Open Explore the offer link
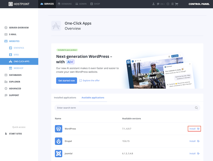 pos(89,80)
